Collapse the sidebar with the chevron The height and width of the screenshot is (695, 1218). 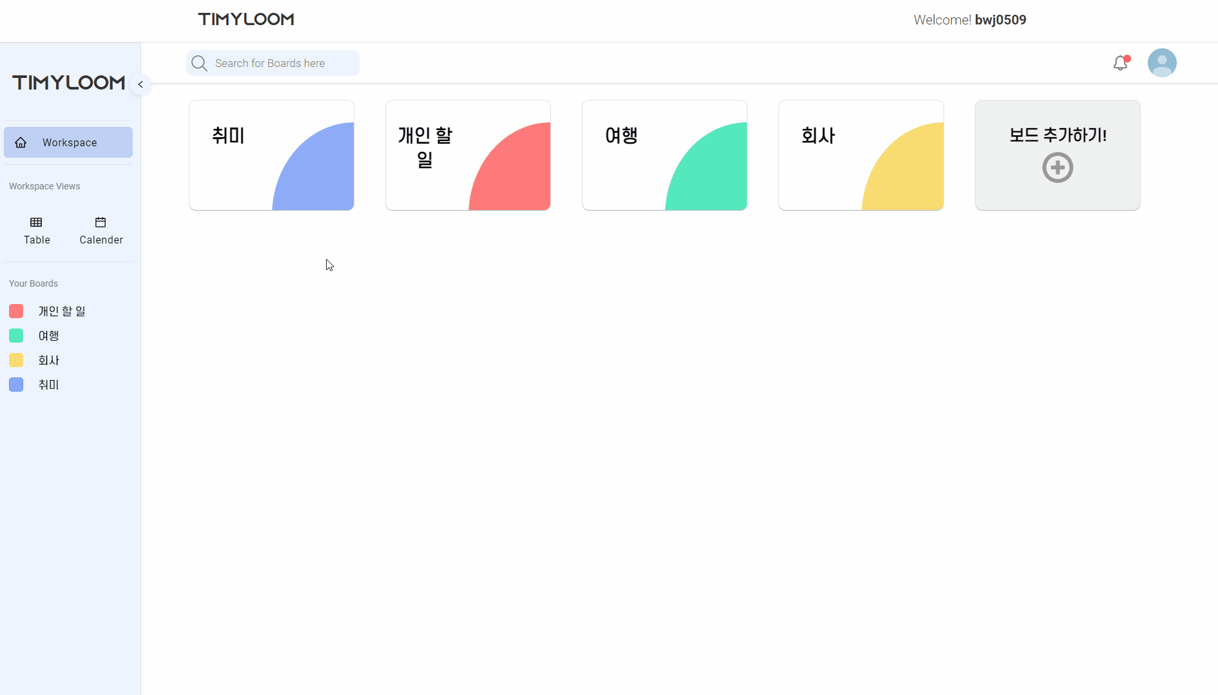click(x=140, y=84)
